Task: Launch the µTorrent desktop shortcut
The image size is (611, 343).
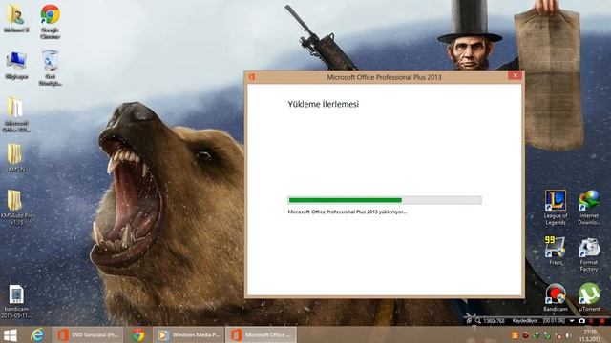Action: (x=589, y=297)
